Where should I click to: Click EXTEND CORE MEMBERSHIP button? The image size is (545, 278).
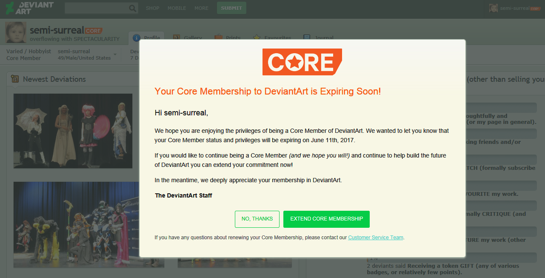tap(326, 219)
